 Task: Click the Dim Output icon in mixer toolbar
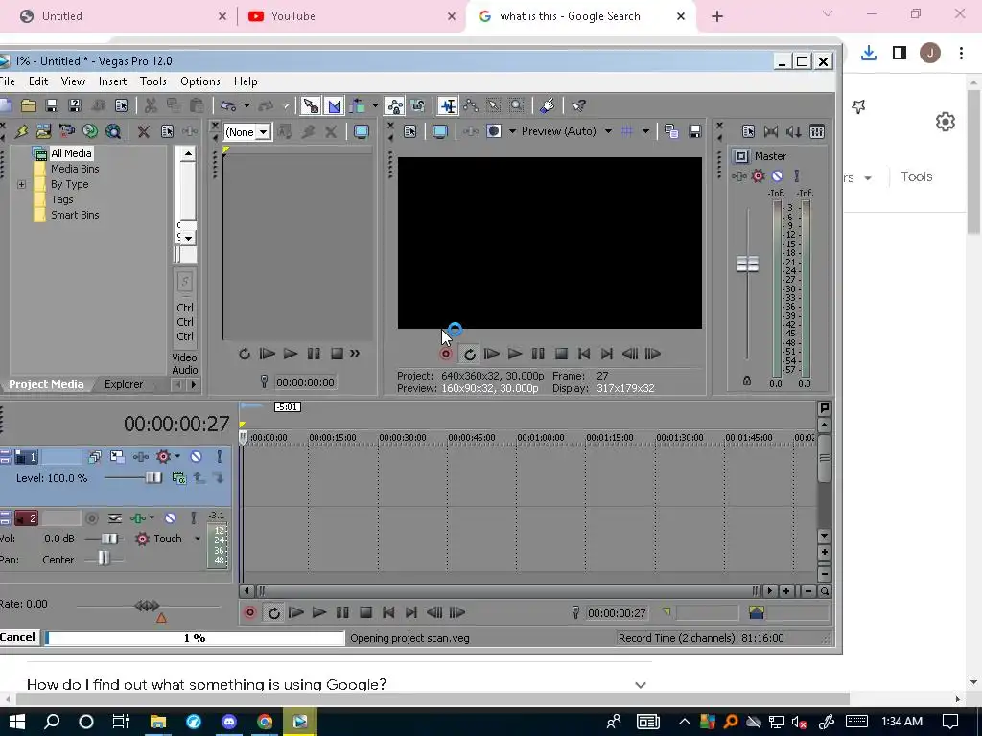pyautogui.click(x=793, y=131)
